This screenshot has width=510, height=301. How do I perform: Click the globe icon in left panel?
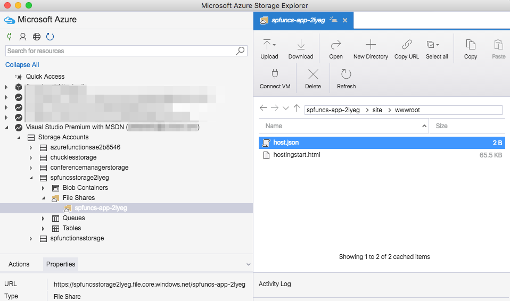click(37, 37)
